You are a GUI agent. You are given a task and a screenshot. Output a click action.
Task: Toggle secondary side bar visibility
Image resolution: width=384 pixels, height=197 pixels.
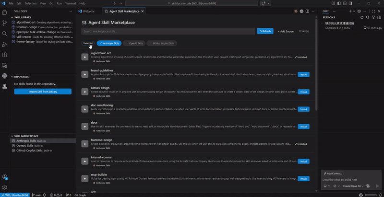pyautogui.click(x=351, y=3)
